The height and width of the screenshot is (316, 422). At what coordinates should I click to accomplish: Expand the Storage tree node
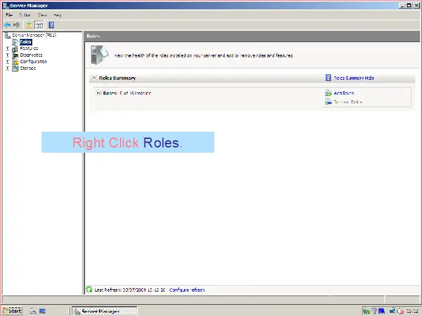(7, 68)
